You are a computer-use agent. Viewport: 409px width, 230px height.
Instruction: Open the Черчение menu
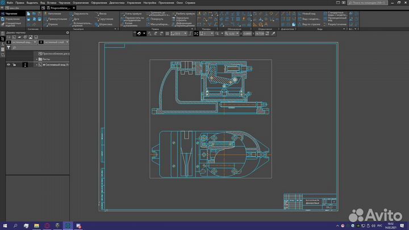point(64,3)
